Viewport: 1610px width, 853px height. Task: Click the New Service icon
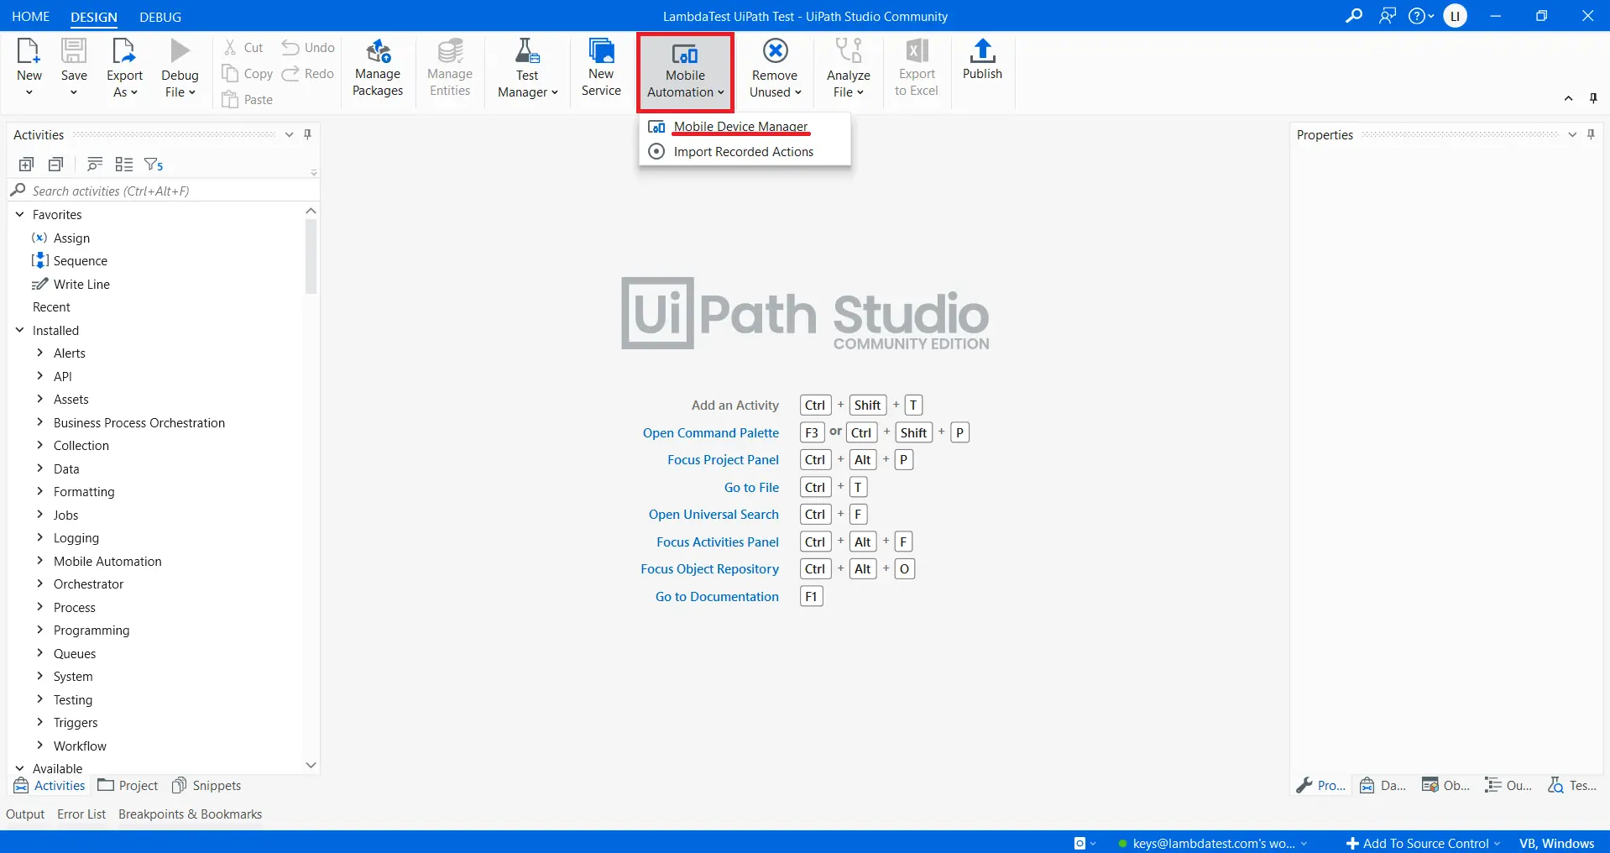(x=601, y=53)
